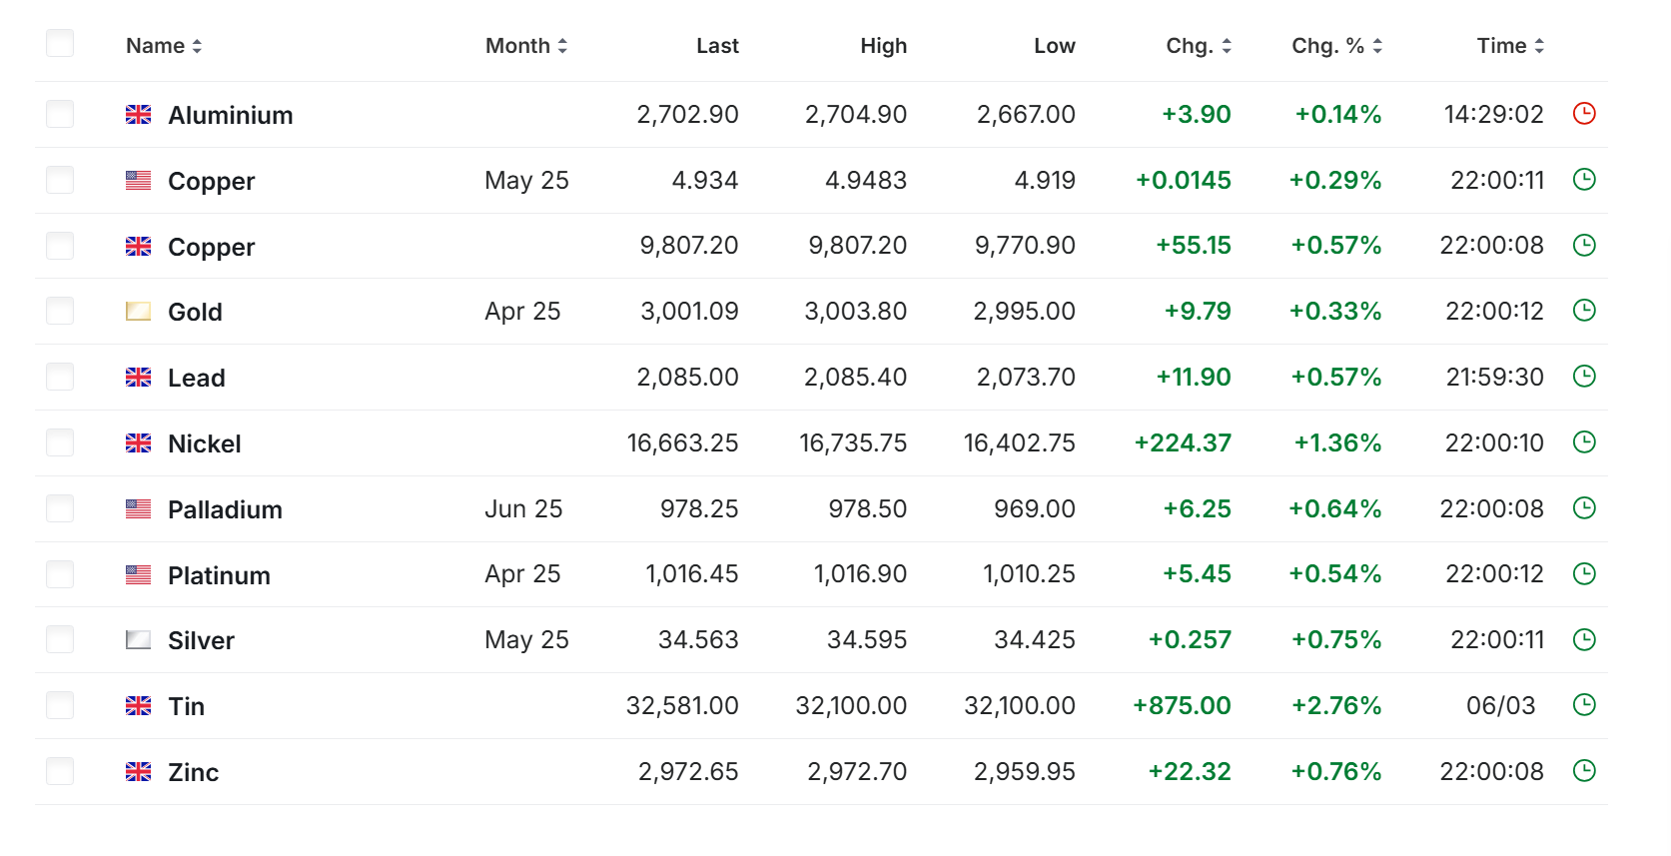The height and width of the screenshot is (856, 1671).
Task: Toggle the select-all checkbox in header
Action: (60, 44)
